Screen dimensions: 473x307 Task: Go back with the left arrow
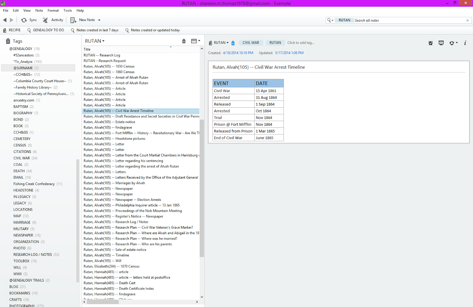pos(5,20)
